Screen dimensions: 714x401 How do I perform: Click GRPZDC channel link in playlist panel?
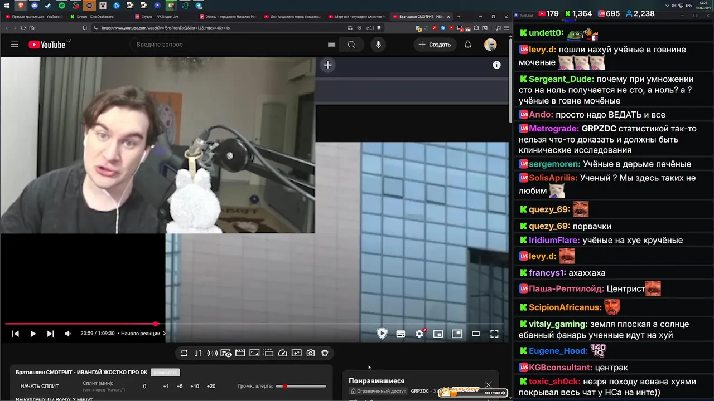[x=420, y=392]
